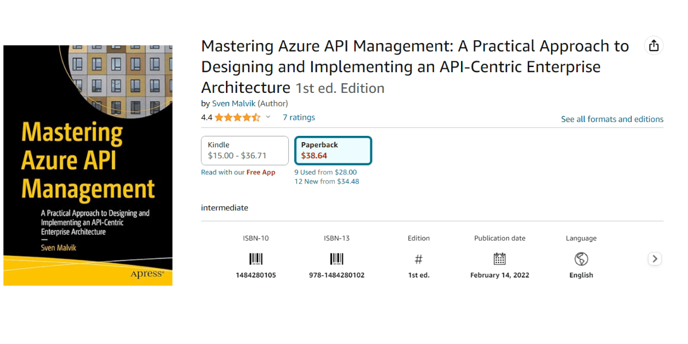Click the book cover image

click(88, 165)
